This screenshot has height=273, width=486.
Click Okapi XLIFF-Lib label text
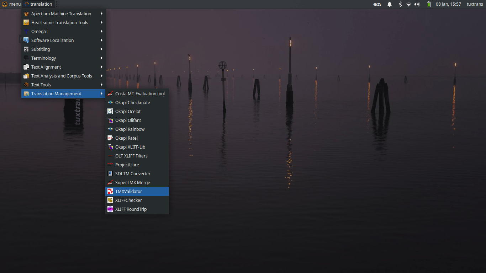coord(130,147)
